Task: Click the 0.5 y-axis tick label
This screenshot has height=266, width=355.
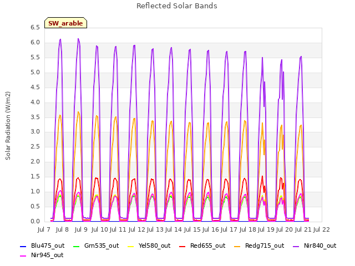Action: click(x=35, y=207)
